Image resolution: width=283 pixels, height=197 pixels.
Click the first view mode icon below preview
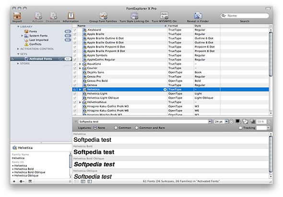(76, 182)
